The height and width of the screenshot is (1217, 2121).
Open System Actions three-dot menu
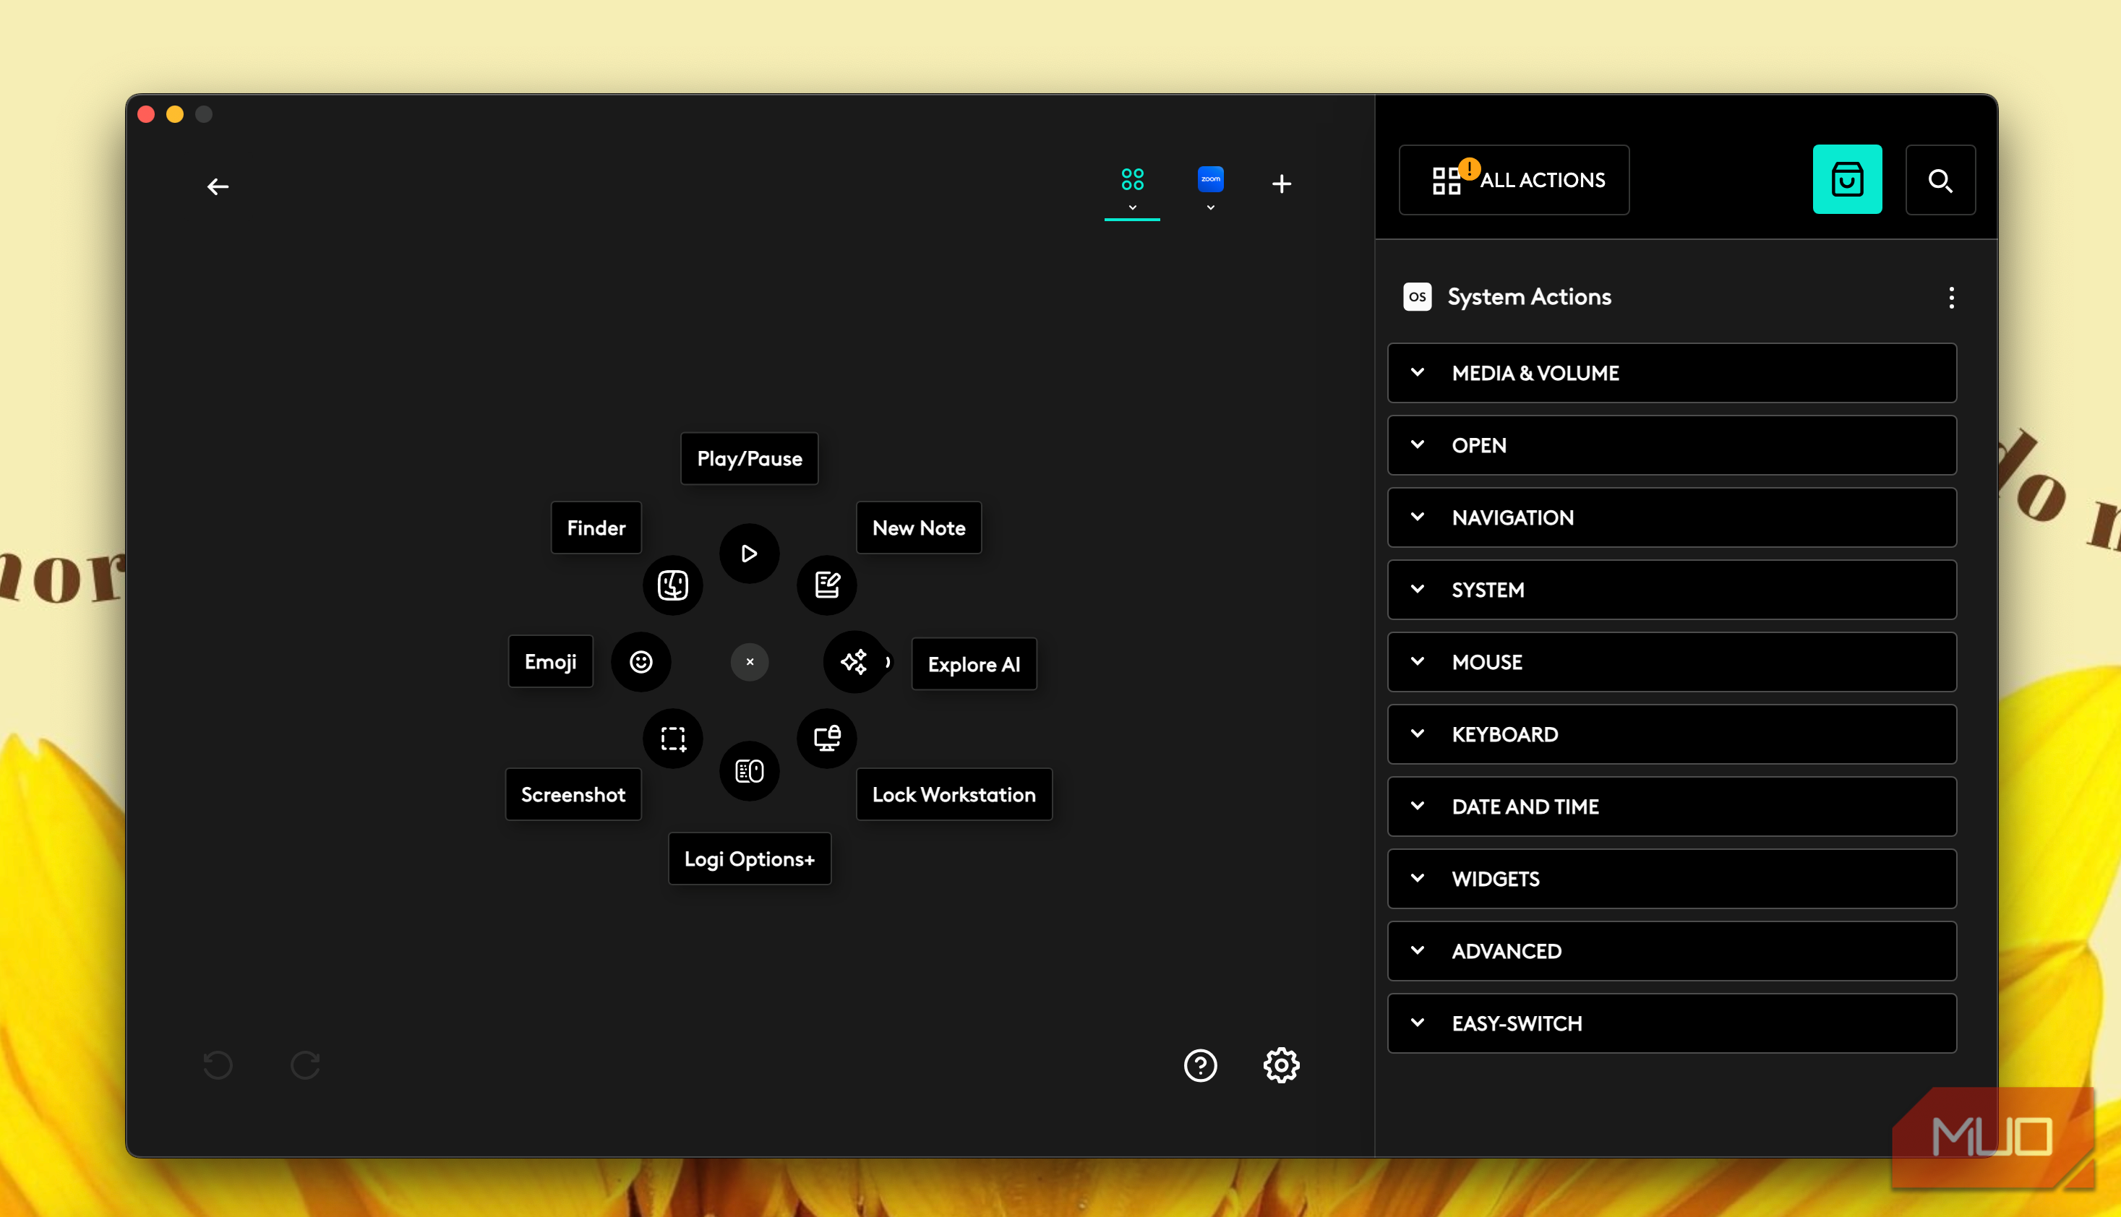click(x=1951, y=298)
